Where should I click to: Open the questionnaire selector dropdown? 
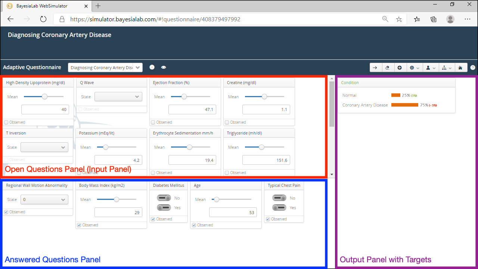tap(105, 68)
